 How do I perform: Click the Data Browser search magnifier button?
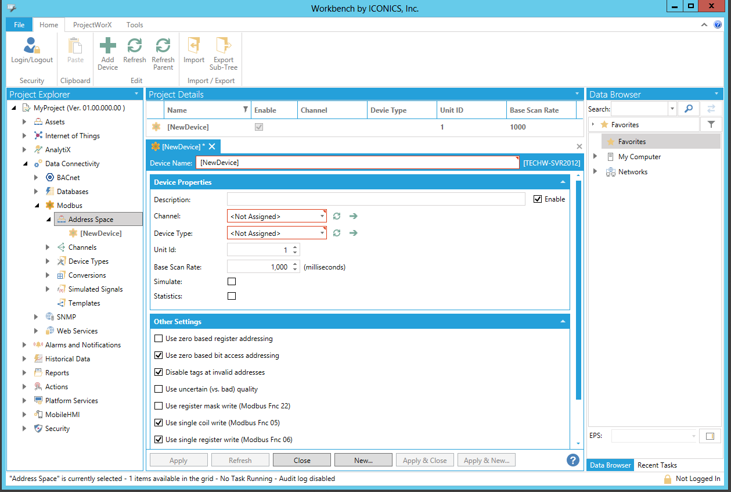point(689,109)
